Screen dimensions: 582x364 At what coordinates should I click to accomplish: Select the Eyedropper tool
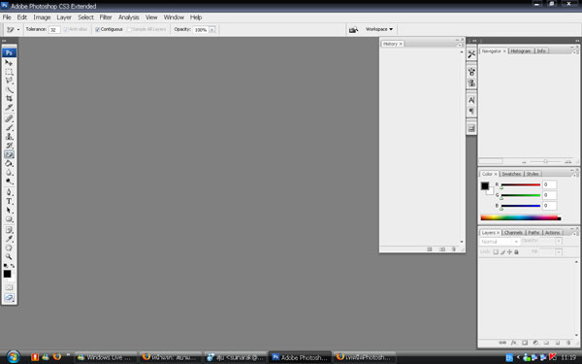tap(9, 239)
